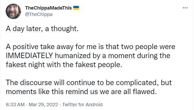Click the capitalized word IMMEDIATELY
The image size is (194, 110).
tap(29, 56)
